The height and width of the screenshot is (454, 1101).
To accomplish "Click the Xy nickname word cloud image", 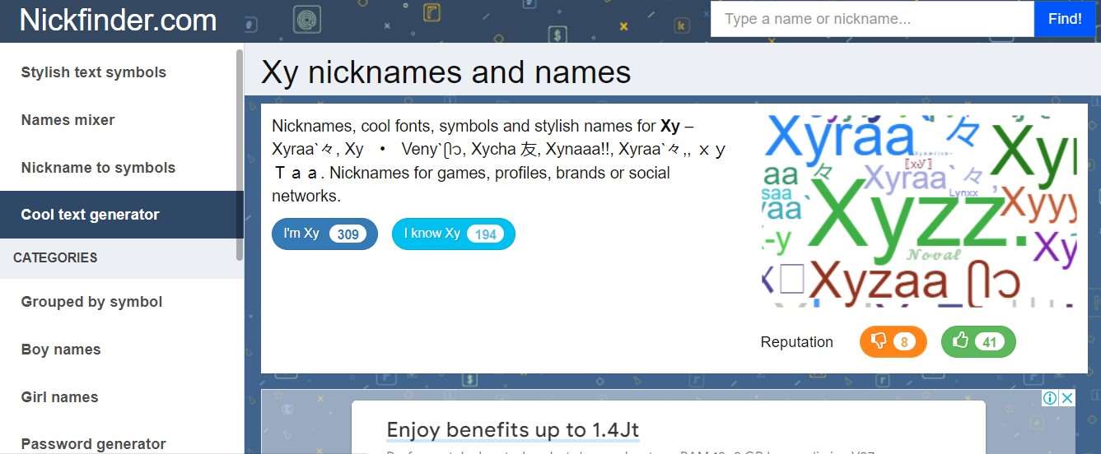I will coord(919,212).
